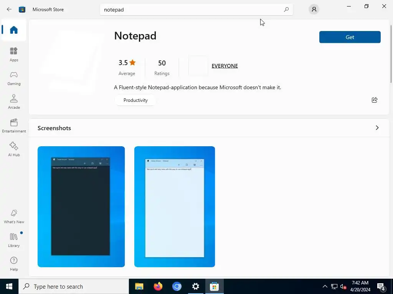Viewport: 393px width, 294px height.
Task: Open the Arcade section
Action: tap(14, 102)
